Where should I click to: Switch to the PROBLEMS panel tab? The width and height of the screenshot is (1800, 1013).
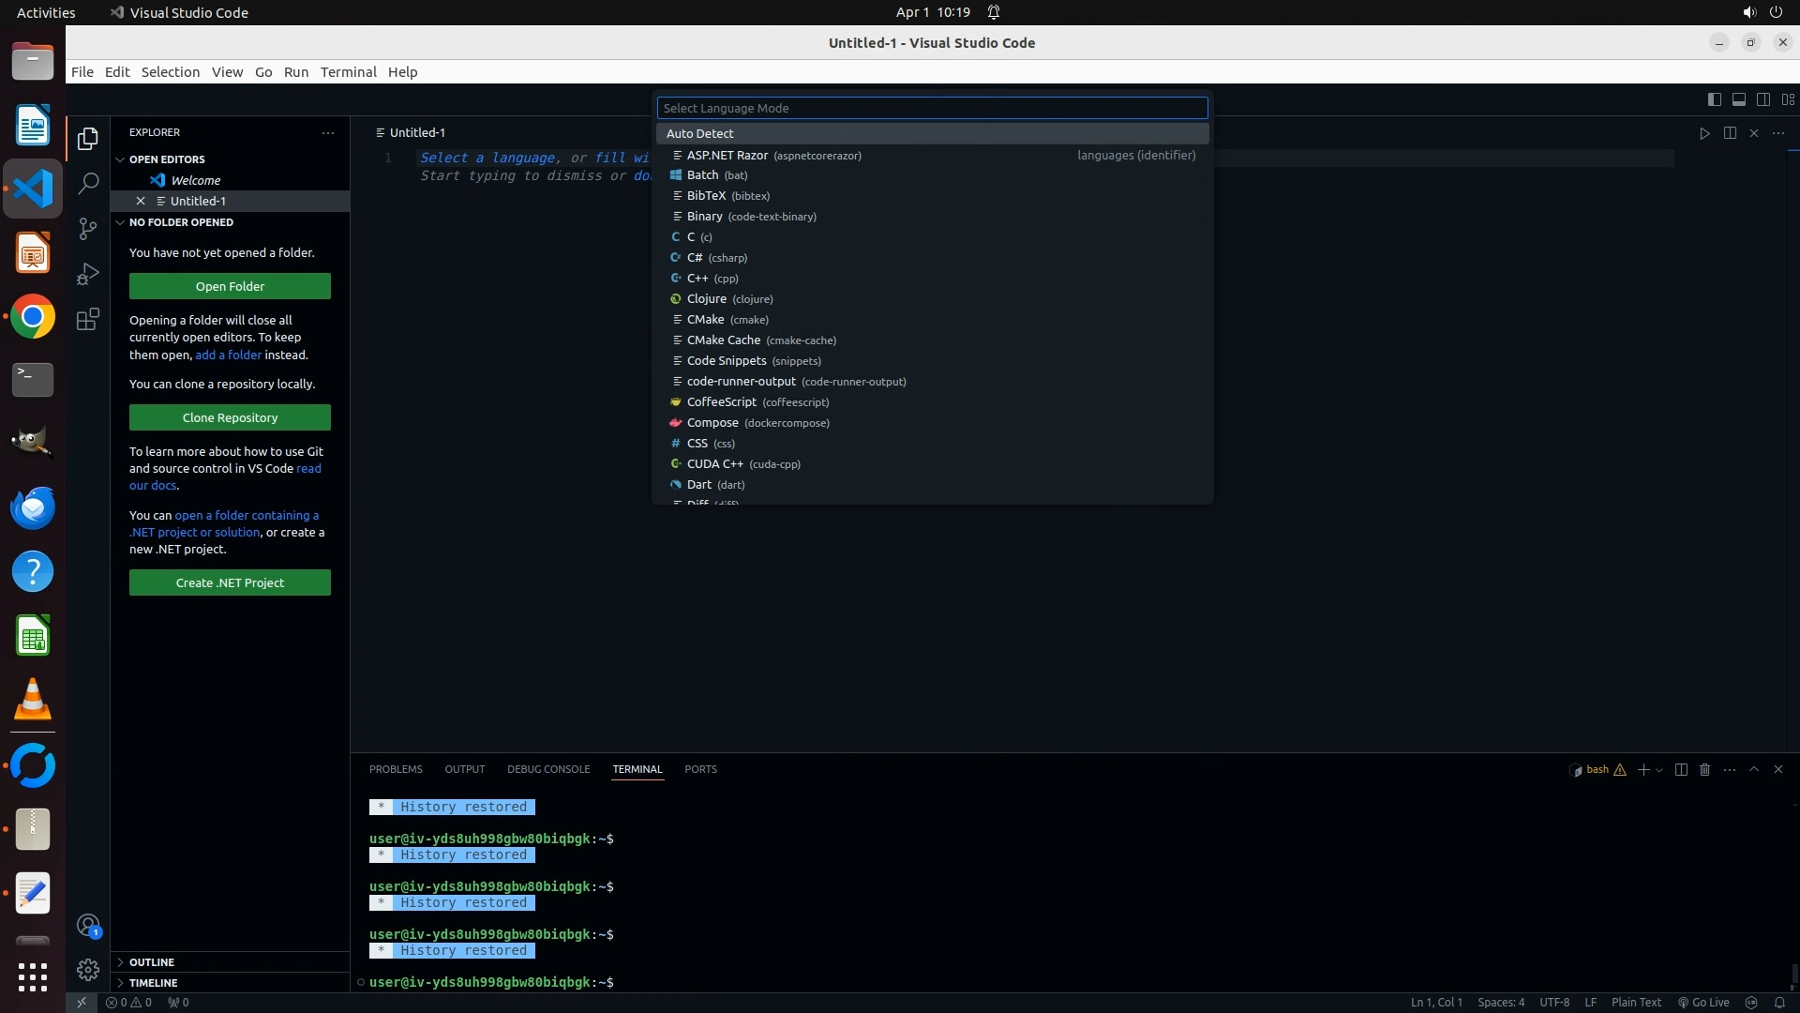click(x=396, y=769)
